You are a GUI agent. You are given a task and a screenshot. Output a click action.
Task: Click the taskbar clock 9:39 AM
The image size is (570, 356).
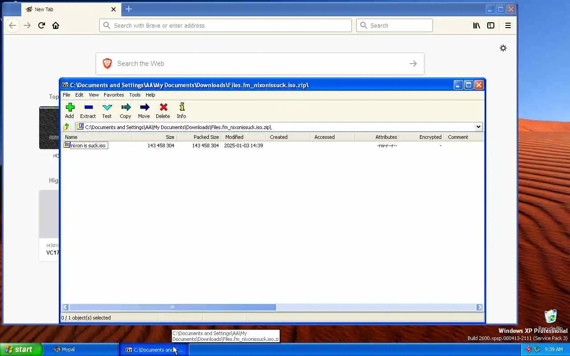click(x=554, y=349)
